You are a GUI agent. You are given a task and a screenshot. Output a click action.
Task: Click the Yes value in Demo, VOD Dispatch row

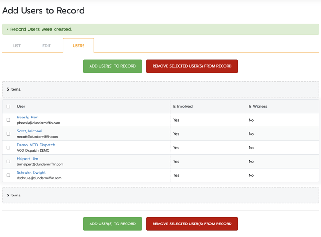[176, 148]
